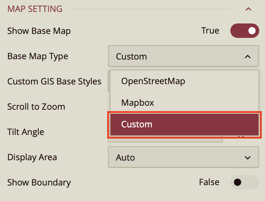Click the Scroll to Zoom label
Screen dimensions: 265x201
click(36, 107)
